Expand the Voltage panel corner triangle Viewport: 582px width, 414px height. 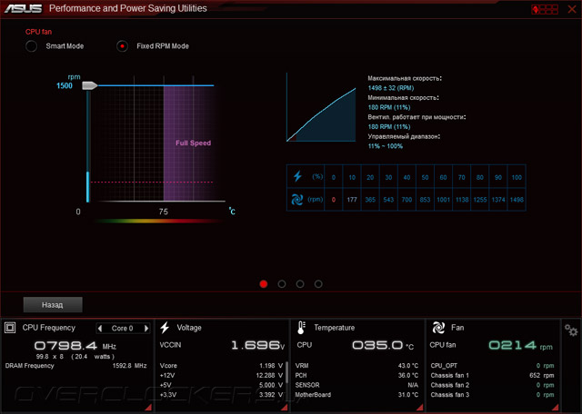(284, 408)
